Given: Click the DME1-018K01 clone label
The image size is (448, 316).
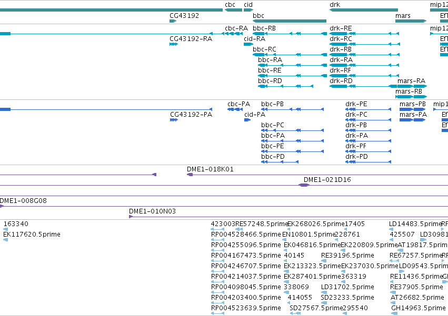Looking at the screenshot, I should click(x=210, y=169).
